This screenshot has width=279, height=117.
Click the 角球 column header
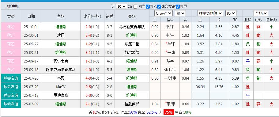tap(109, 16)
